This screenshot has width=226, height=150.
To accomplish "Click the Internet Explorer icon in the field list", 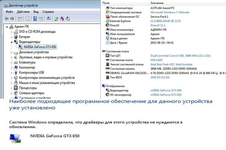I will (x=108, y=21).
